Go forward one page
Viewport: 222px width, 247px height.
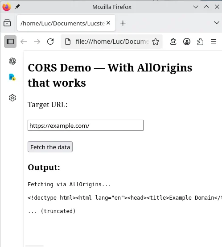point(37,42)
